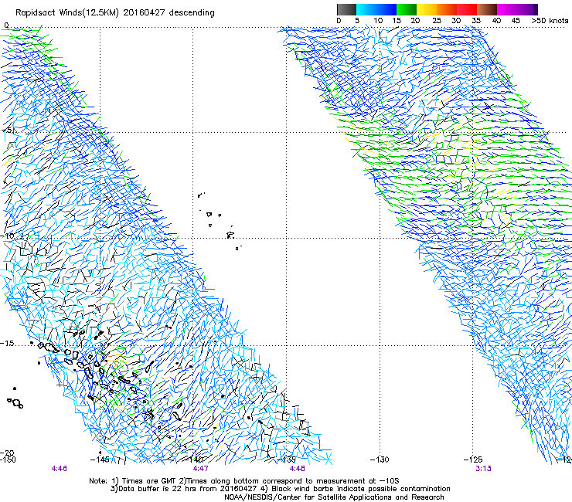
Task: Click the NOAA/NESDIS credit line
Action: click(334, 497)
